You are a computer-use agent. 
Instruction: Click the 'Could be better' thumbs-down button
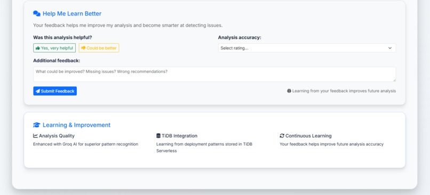[99, 48]
